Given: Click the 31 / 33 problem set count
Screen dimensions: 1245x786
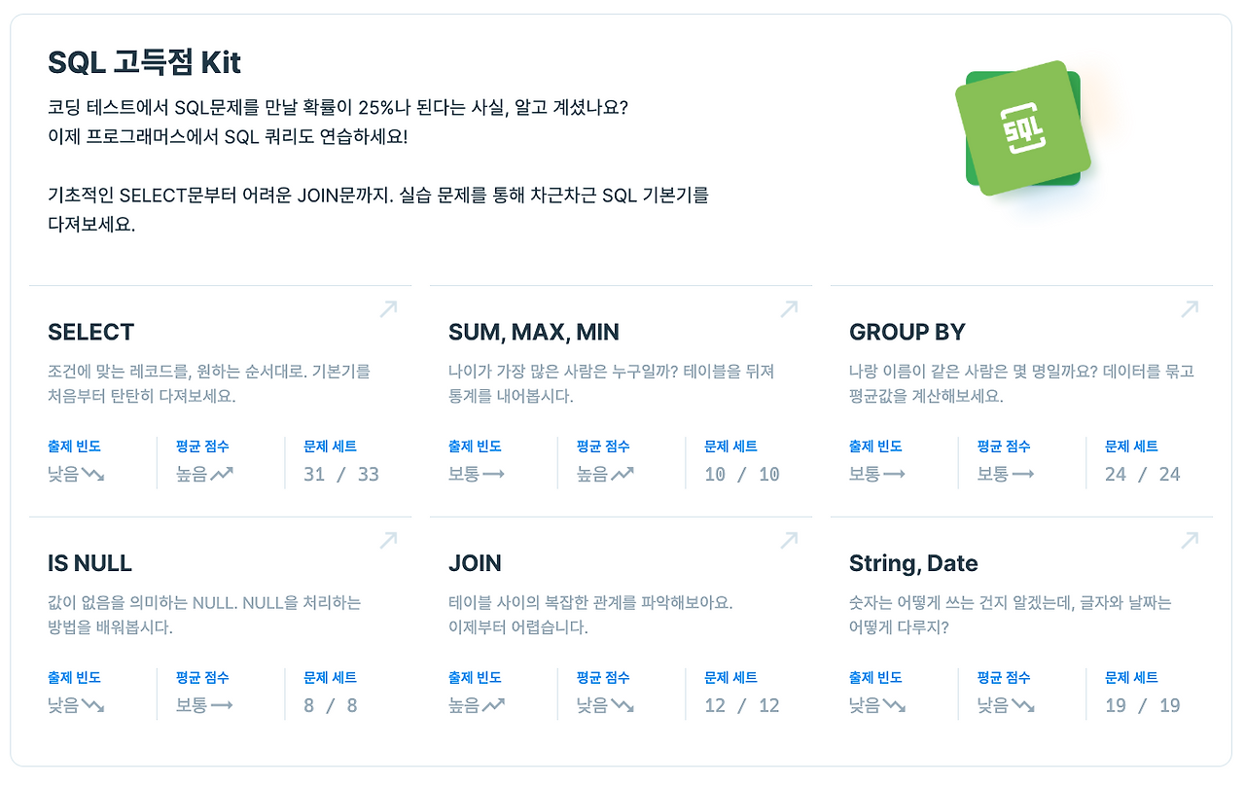Looking at the screenshot, I should click(x=341, y=475).
